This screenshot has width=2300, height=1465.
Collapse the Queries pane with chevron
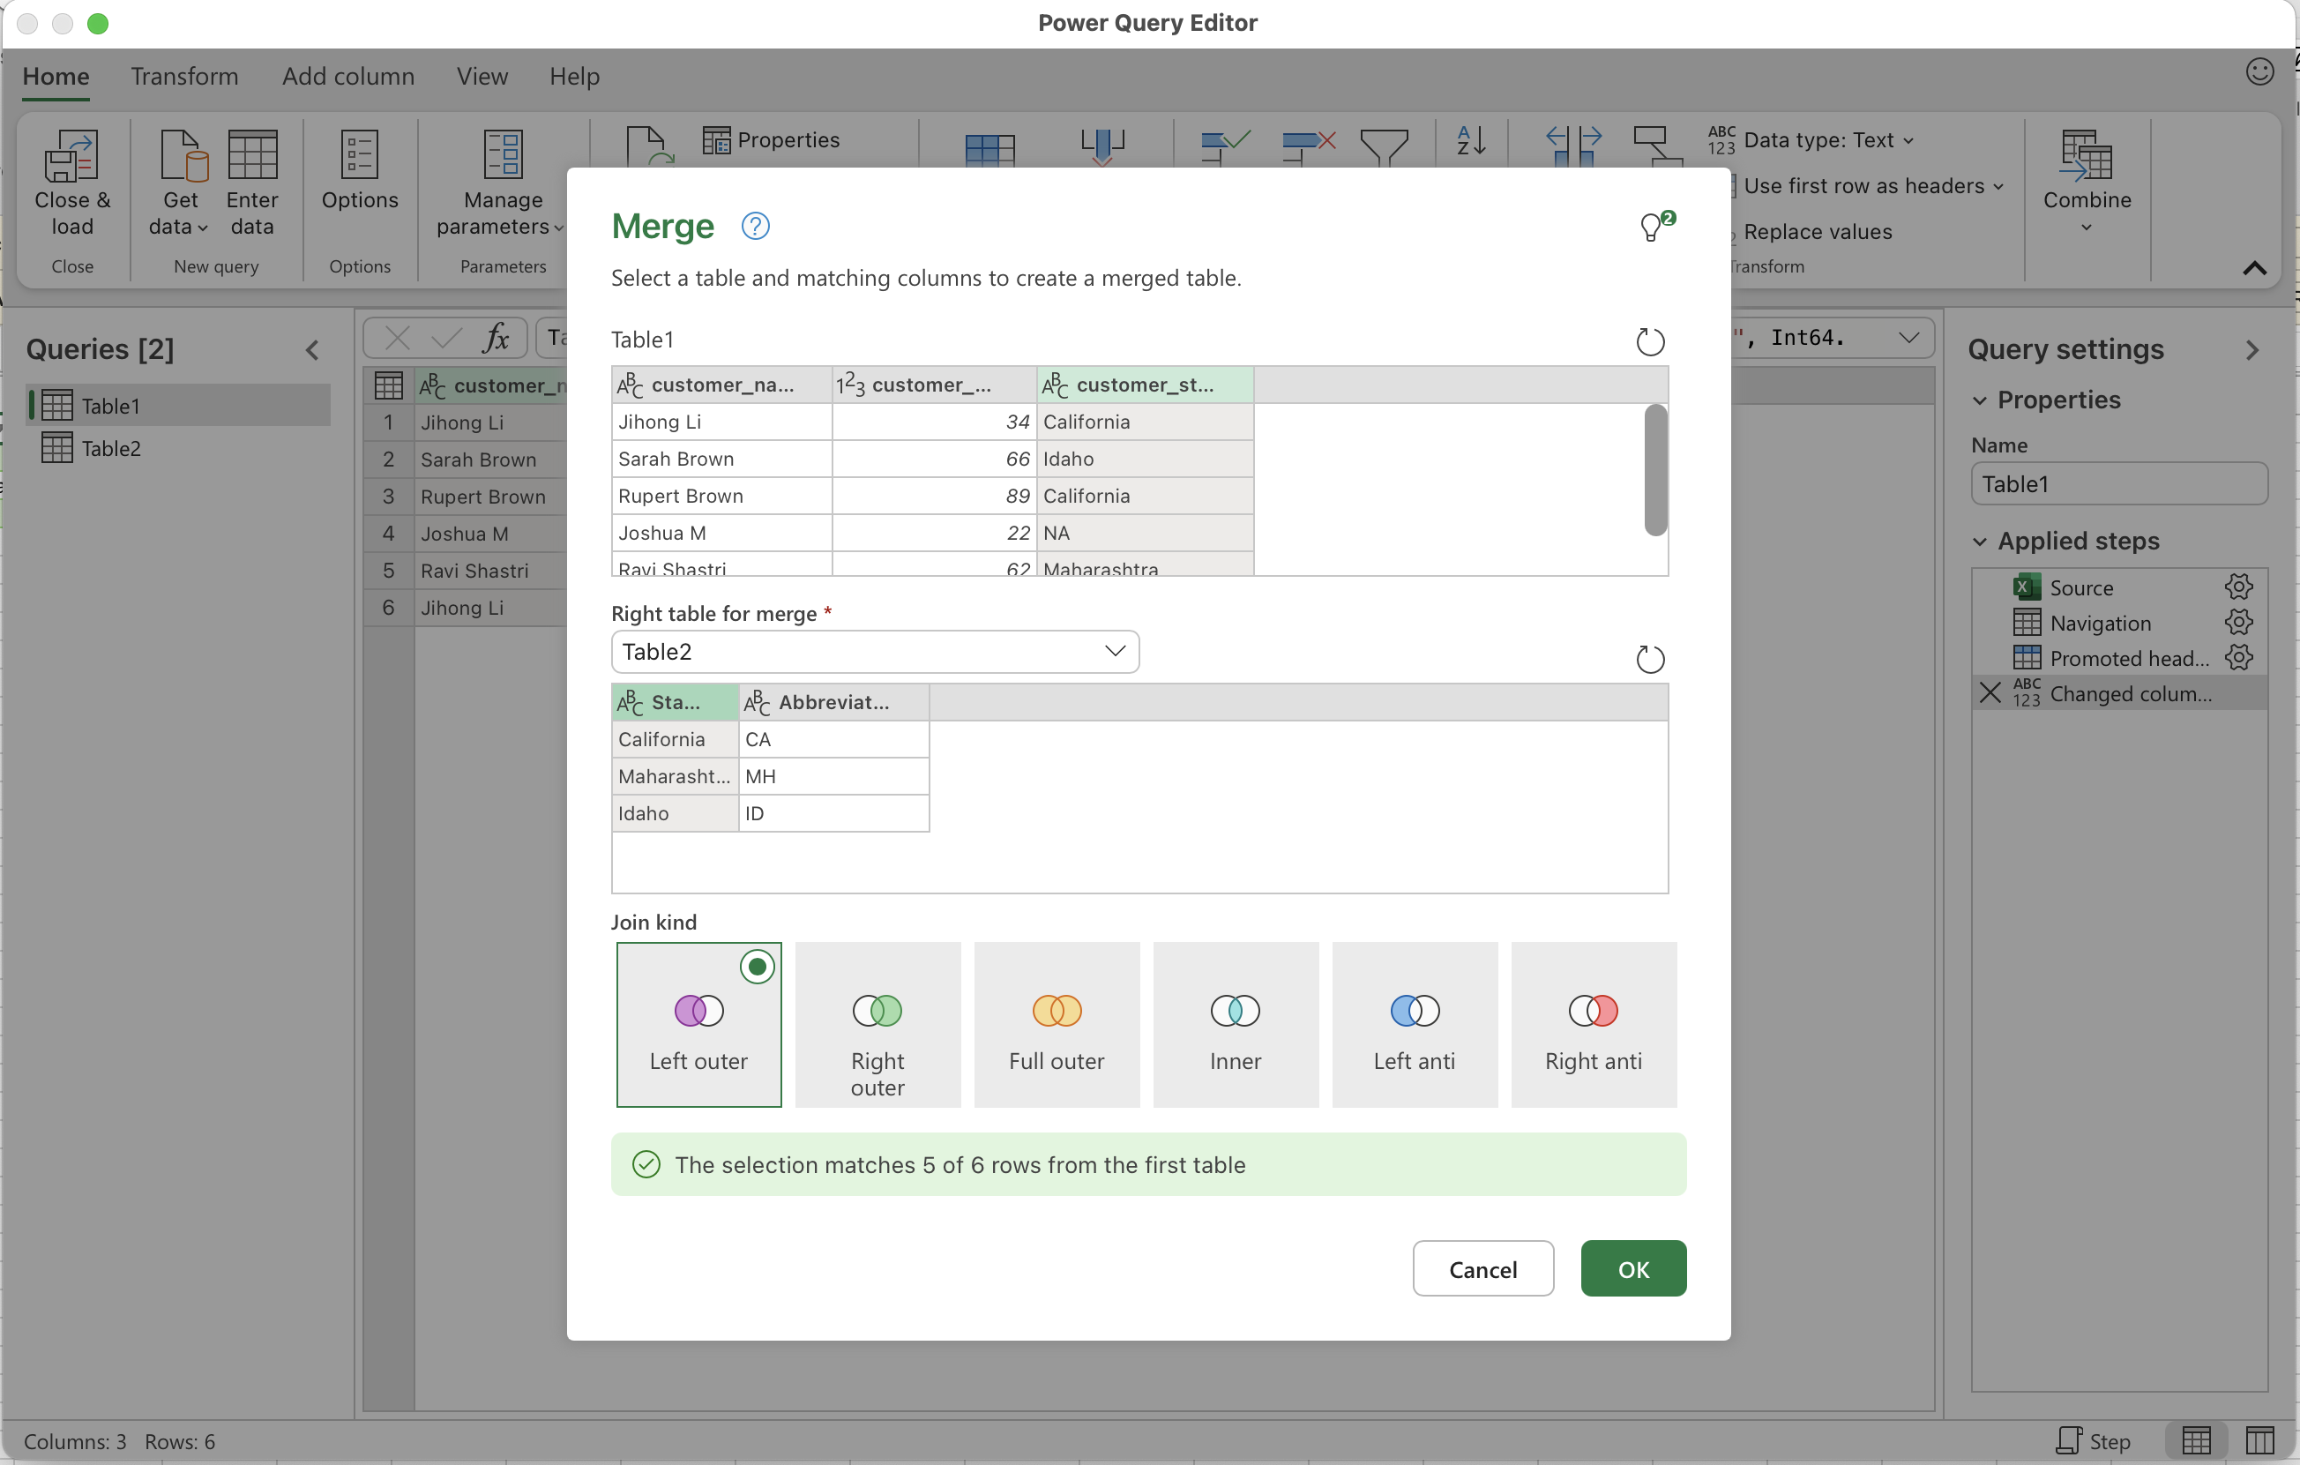click(312, 349)
